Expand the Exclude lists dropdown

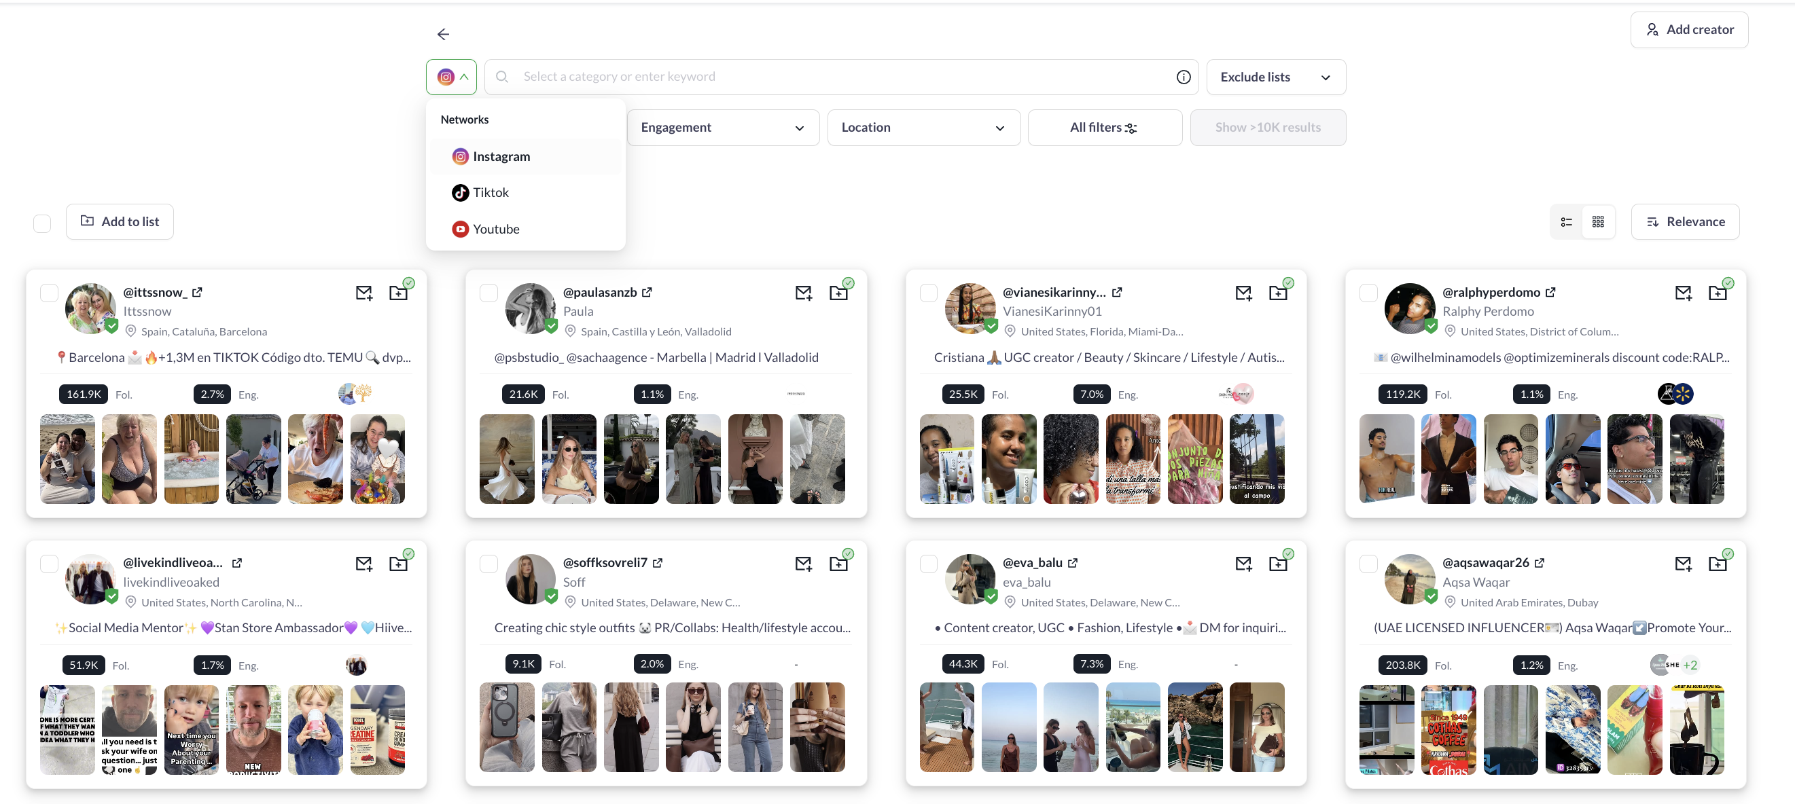pos(1275,77)
